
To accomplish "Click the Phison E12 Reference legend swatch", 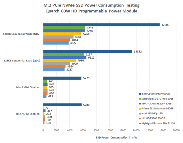I will 140,109.
